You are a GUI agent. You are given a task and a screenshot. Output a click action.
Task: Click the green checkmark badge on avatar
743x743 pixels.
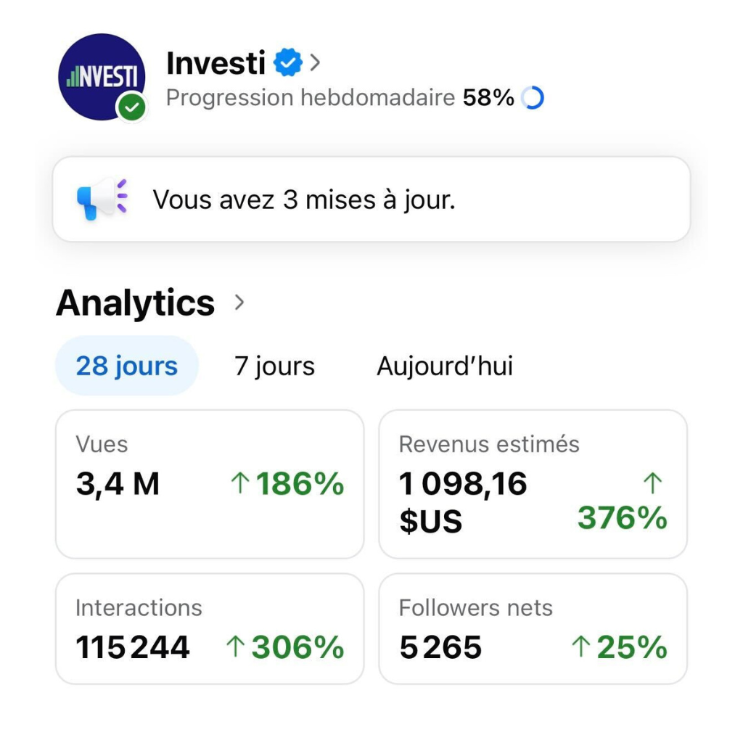131,108
